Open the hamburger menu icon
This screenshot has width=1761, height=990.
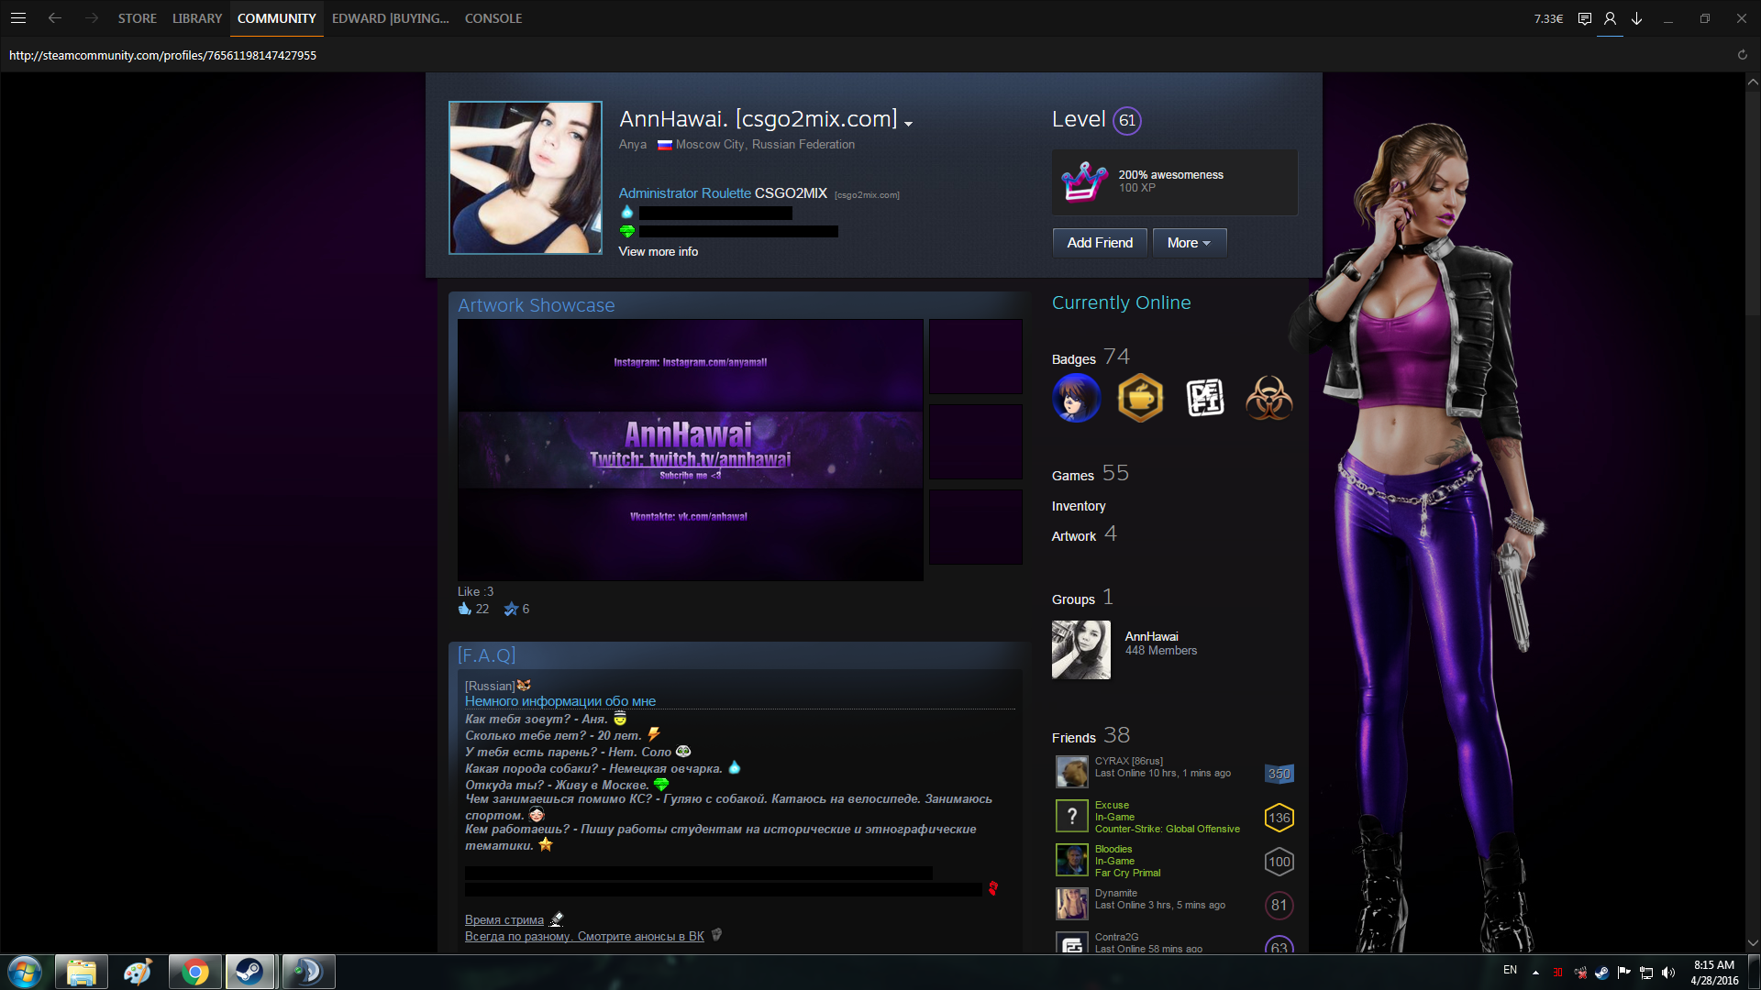coord(18,18)
